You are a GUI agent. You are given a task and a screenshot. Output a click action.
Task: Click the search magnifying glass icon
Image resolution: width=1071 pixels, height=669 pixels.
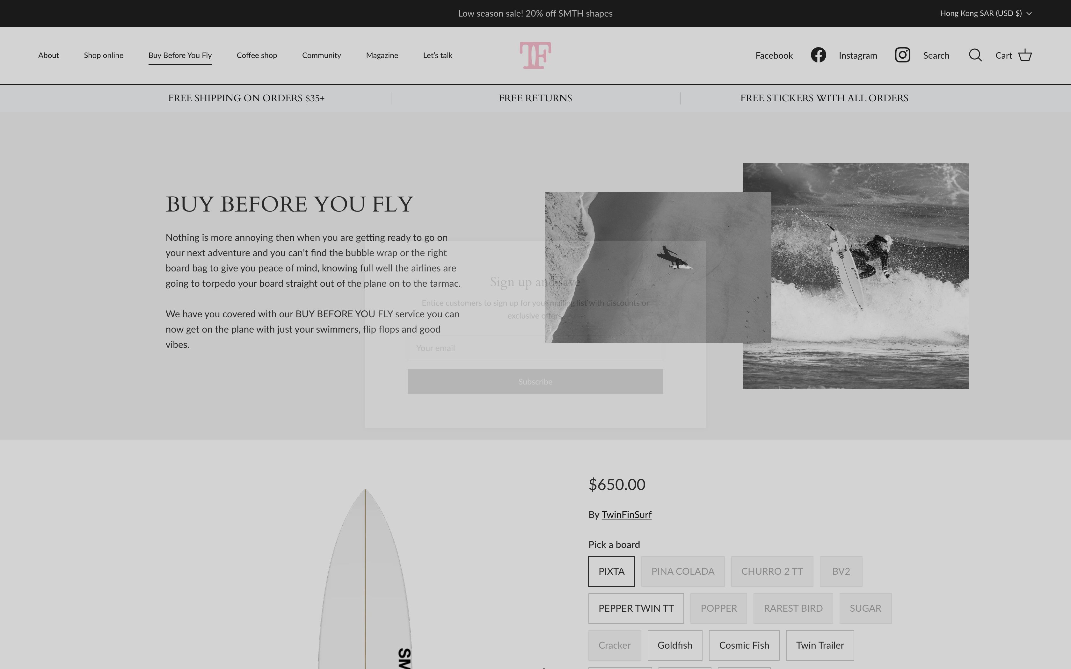coord(975,55)
